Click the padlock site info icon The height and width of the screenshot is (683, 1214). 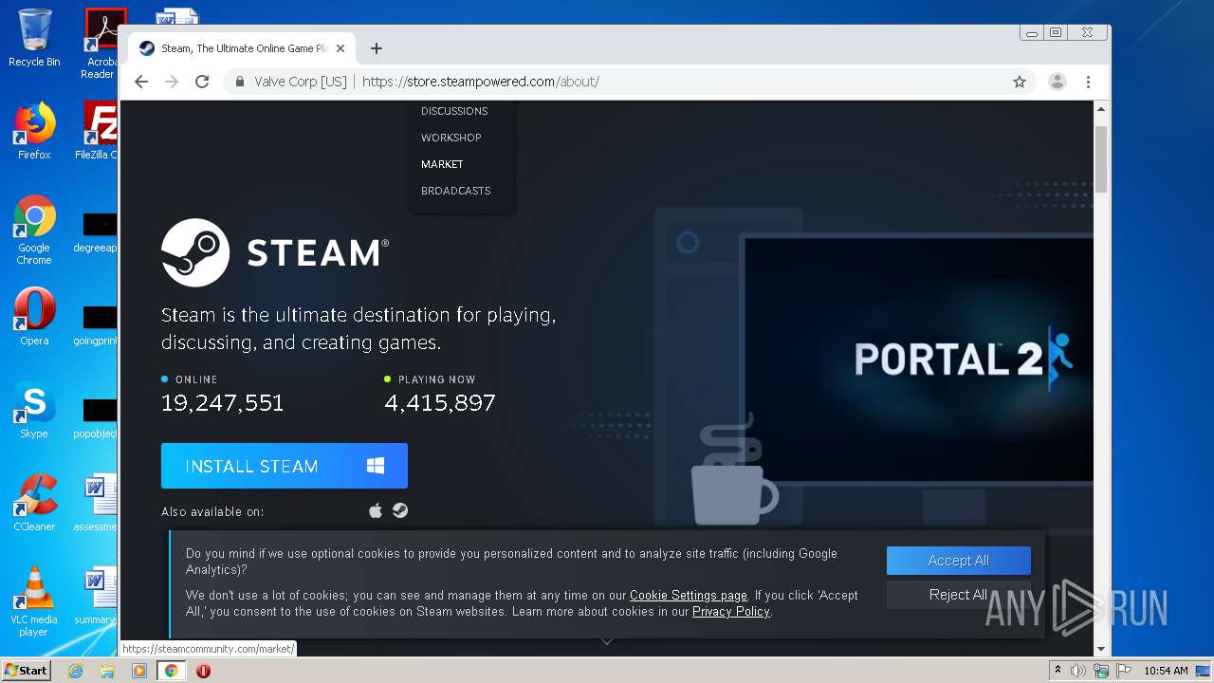pos(240,82)
